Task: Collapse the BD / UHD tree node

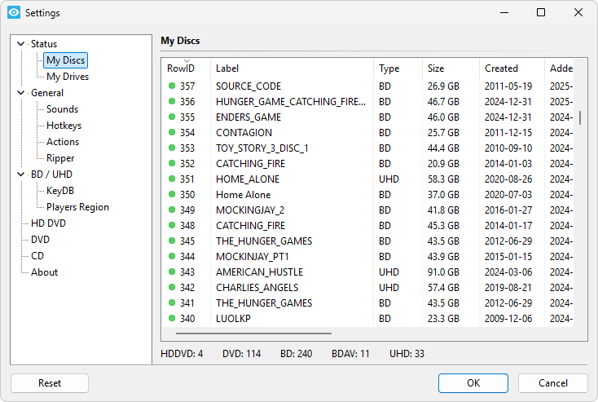Action: click(x=21, y=174)
